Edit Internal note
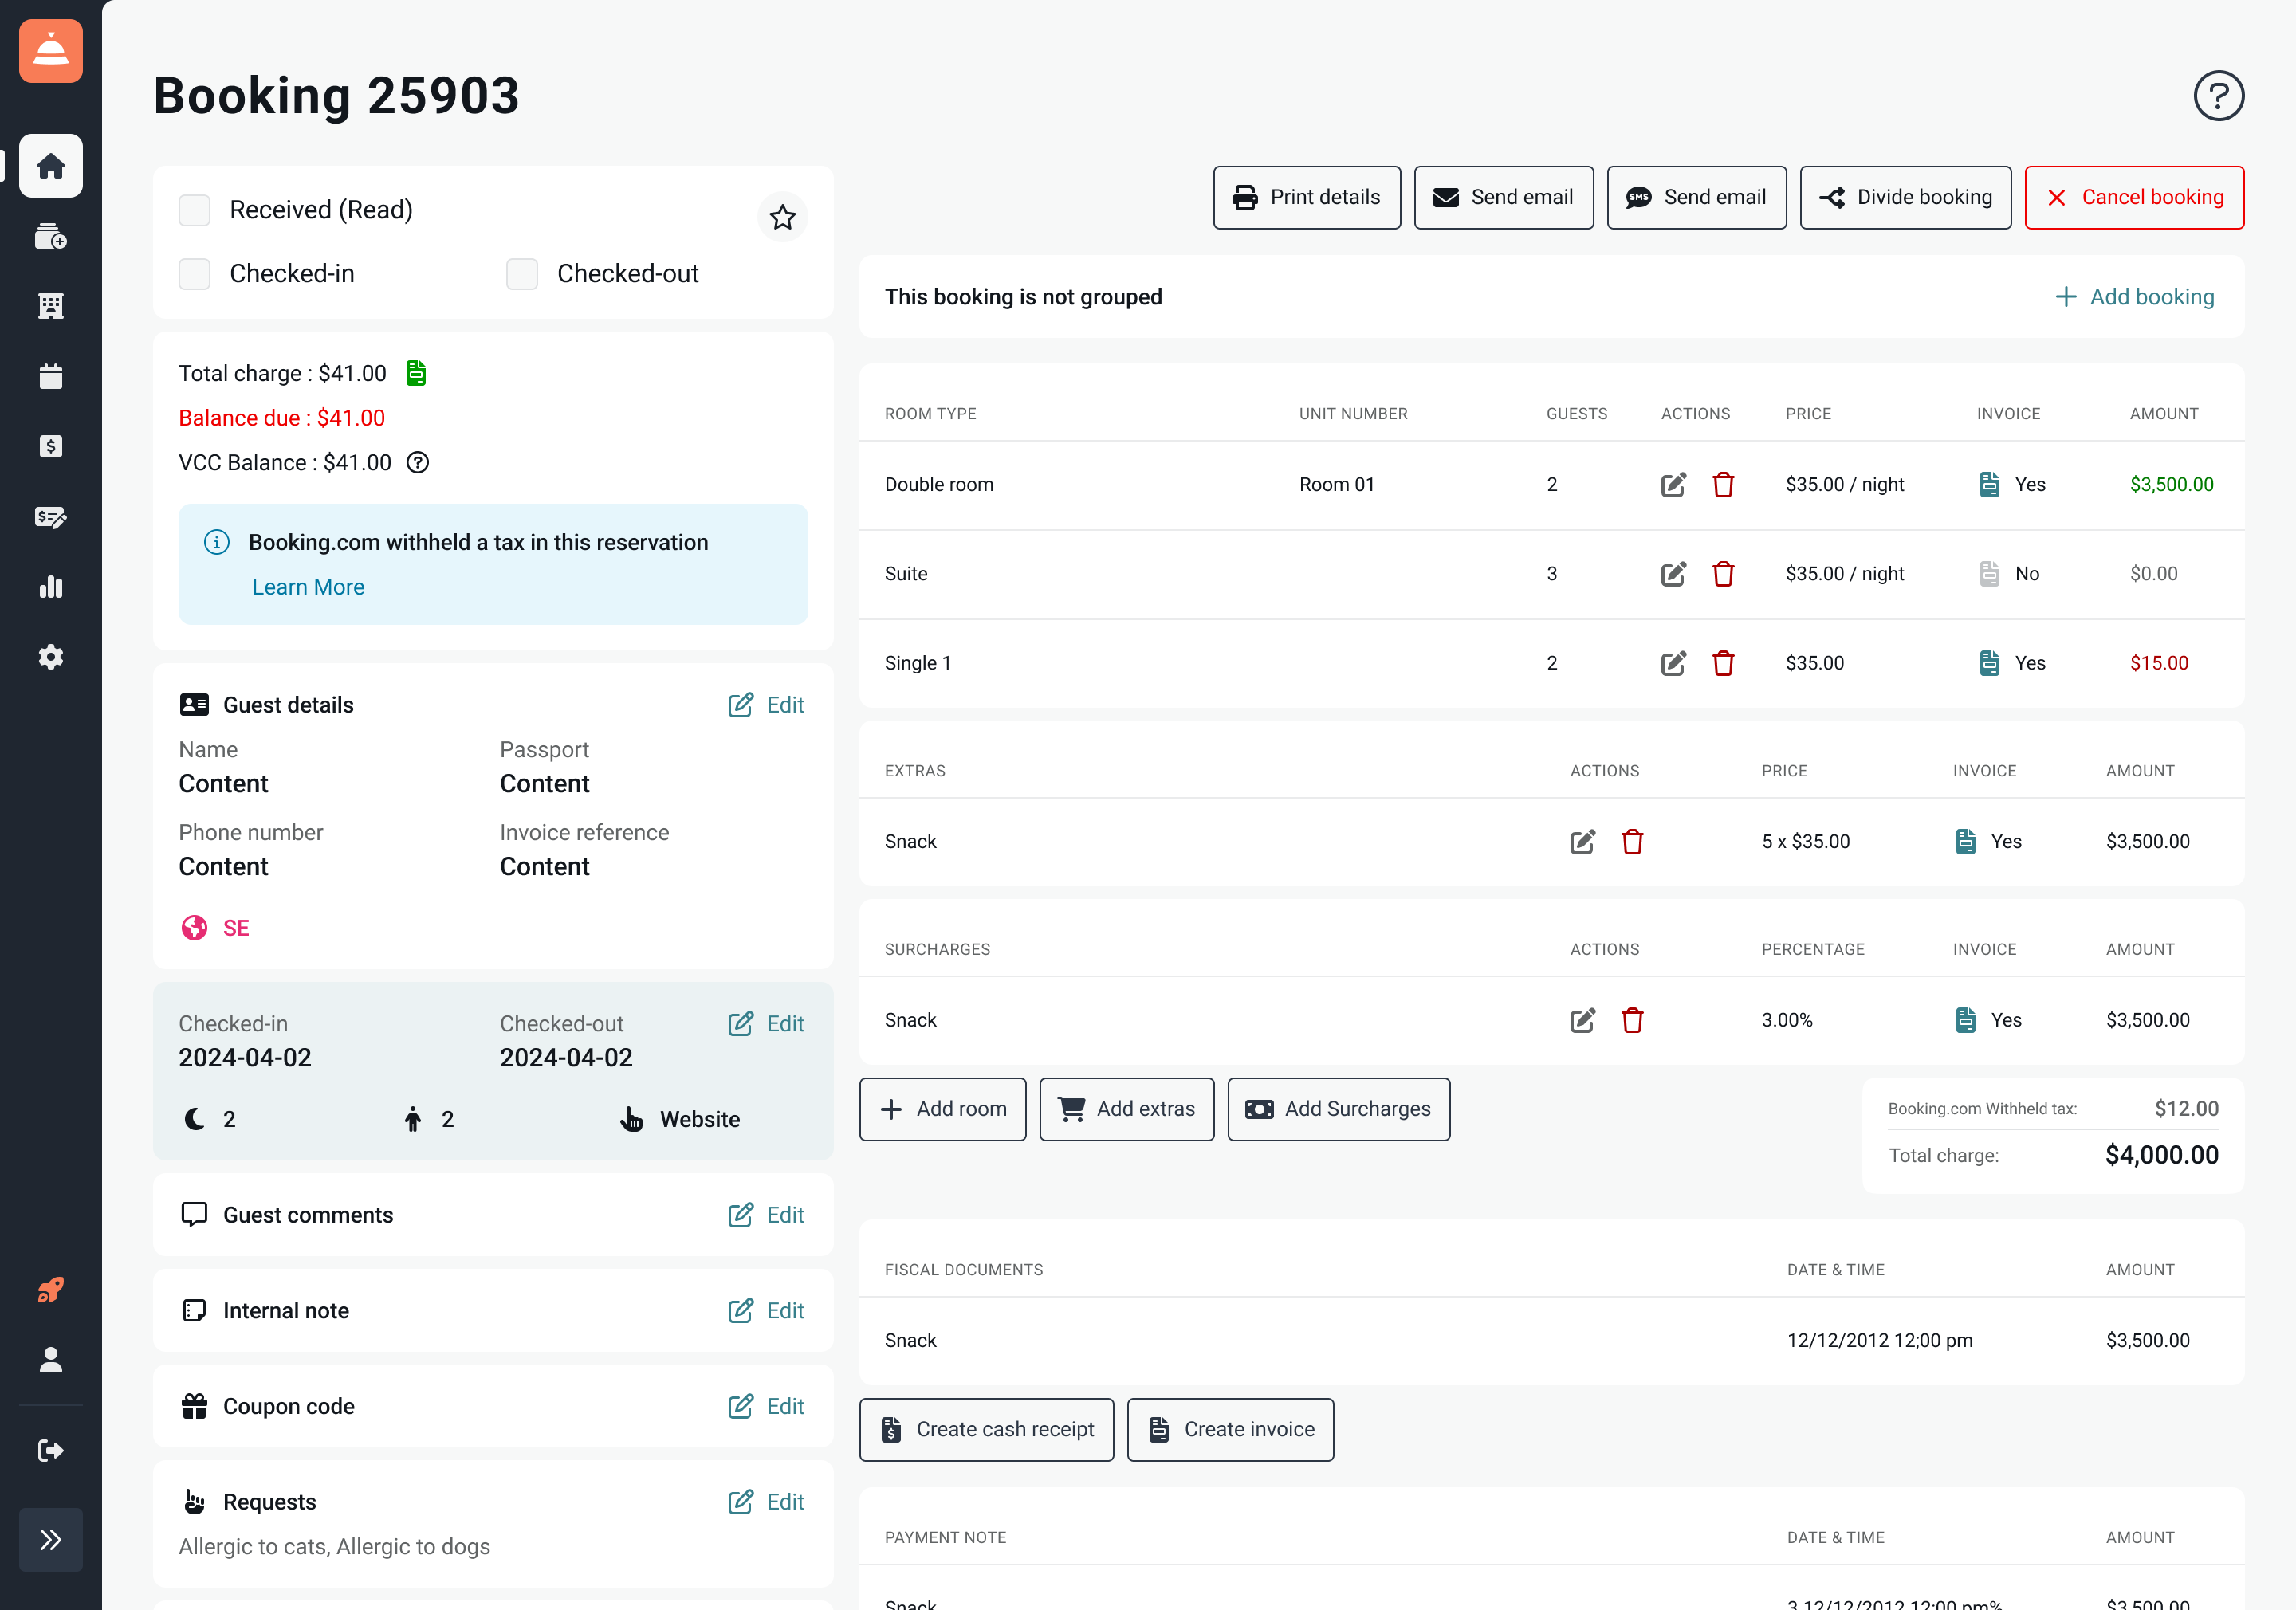The width and height of the screenshot is (2296, 1610). 766,1311
